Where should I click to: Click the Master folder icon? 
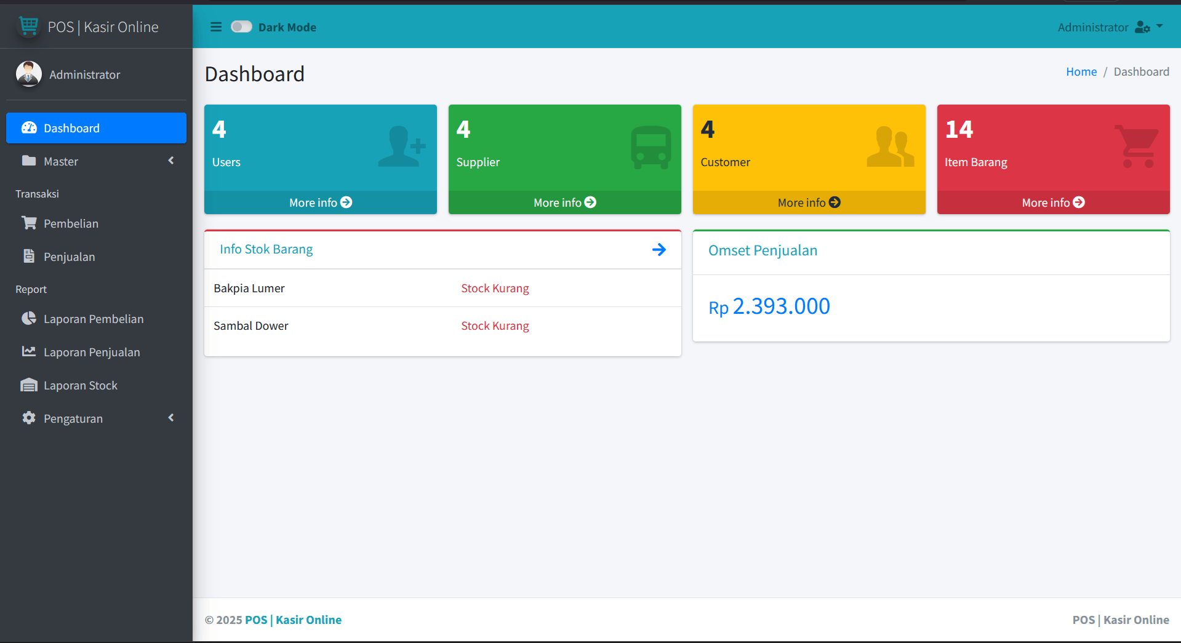tap(29, 161)
